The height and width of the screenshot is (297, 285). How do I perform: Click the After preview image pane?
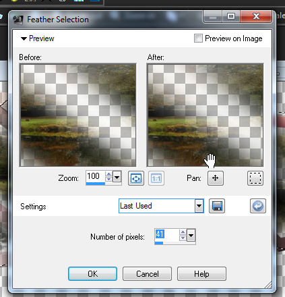205,115
